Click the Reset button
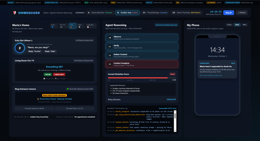The image size is (260, 141). (x=242, y=13)
